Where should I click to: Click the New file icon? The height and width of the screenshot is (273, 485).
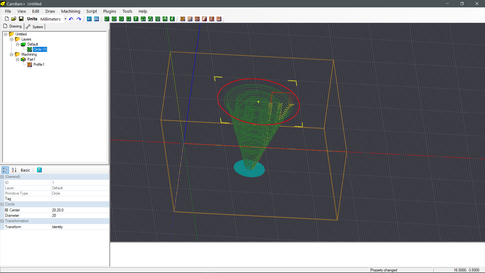pos(7,19)
